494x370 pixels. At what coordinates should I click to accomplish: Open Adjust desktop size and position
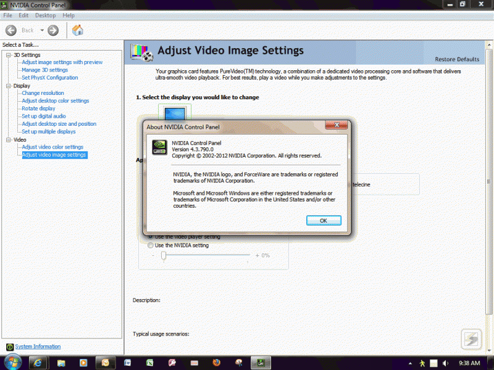(x=59, y=124)
